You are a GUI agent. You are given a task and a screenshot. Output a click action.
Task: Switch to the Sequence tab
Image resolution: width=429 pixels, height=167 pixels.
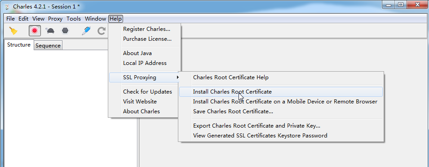point(48,46)
